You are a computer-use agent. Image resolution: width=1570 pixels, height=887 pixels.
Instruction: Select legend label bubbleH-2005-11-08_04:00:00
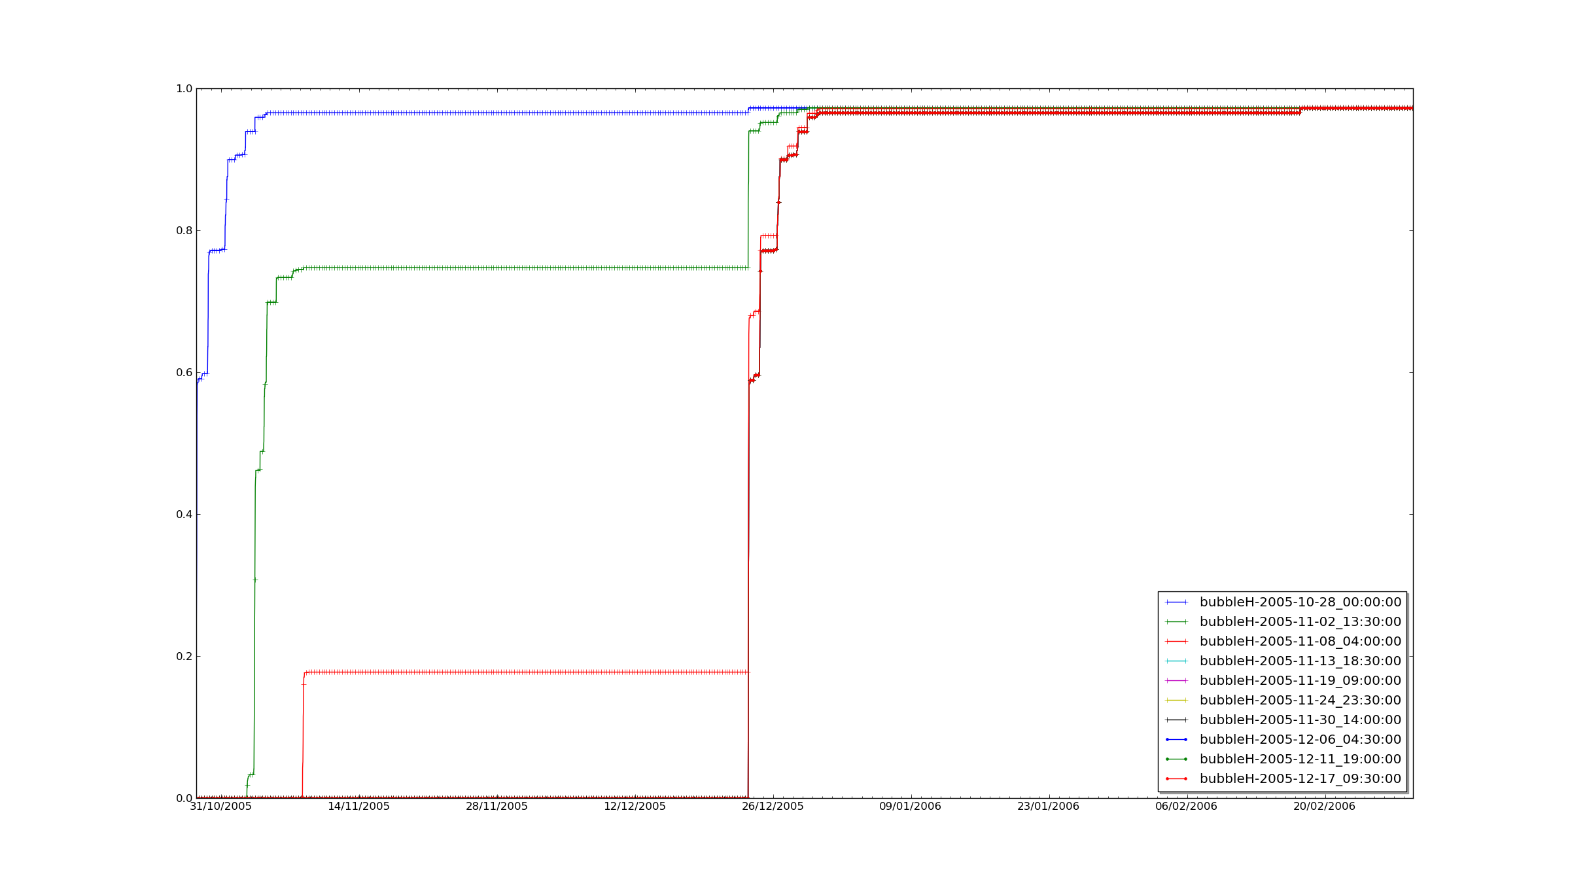pyautogui.click(x=1300, y=641)
